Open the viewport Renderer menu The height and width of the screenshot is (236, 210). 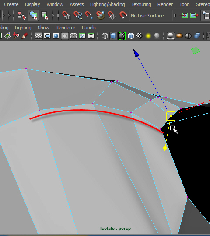(65, 28)
